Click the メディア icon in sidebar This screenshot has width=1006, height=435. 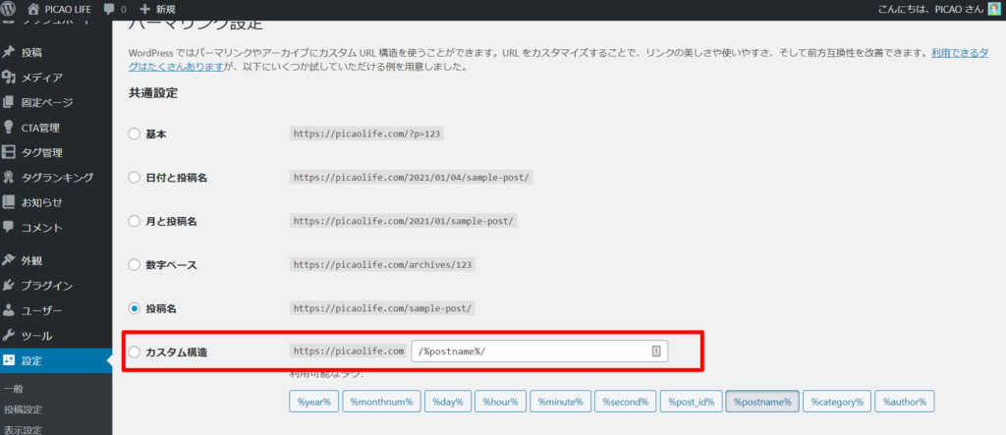[x=9, y=77]
